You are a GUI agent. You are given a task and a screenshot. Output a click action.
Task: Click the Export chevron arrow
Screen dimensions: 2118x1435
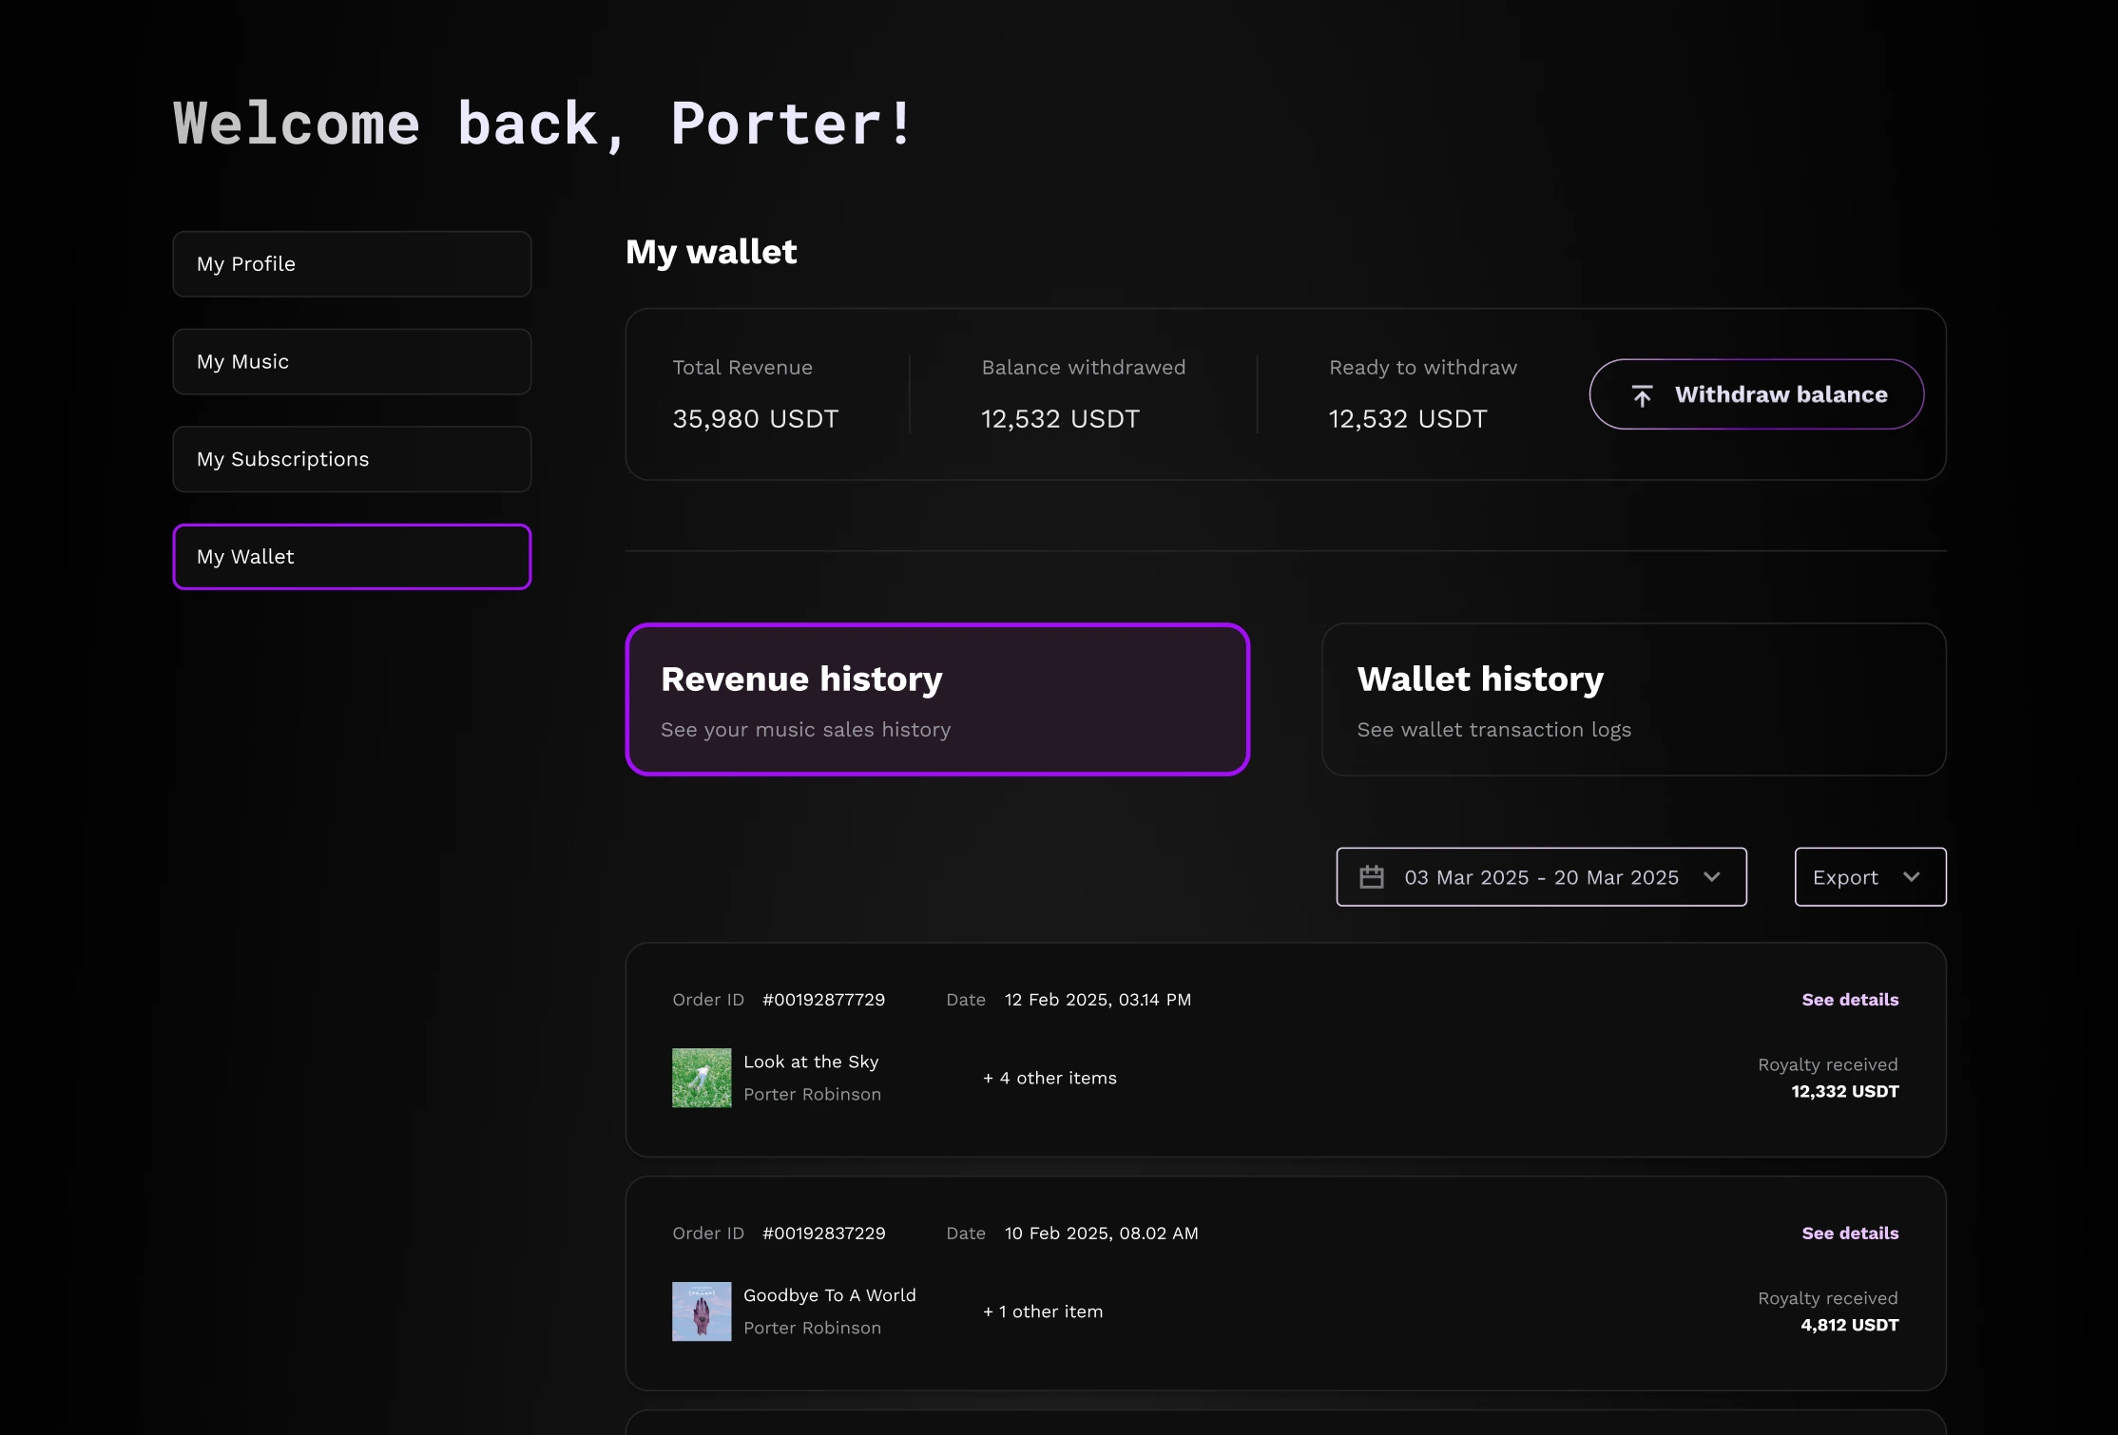pyautogui.click(x=1912, y=877)
